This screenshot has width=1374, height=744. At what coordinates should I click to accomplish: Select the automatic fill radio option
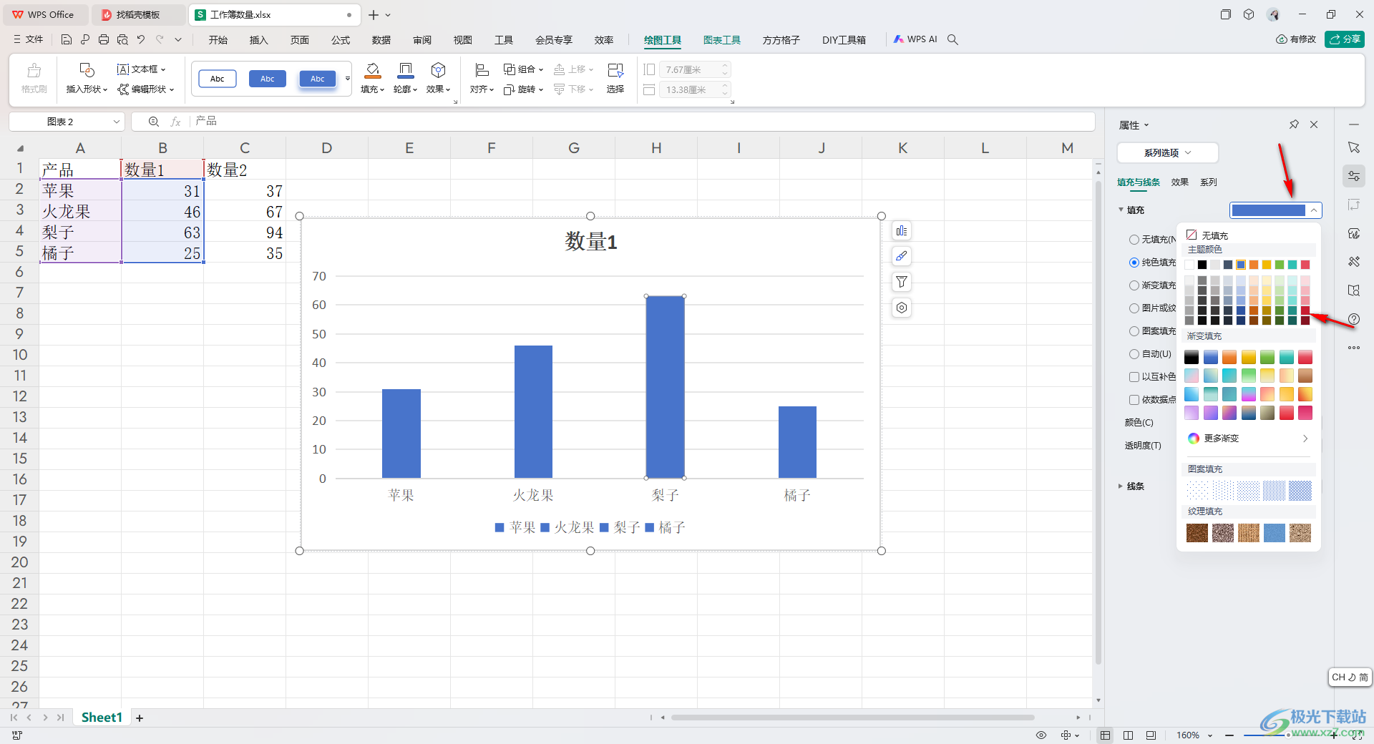[1134, 354]
